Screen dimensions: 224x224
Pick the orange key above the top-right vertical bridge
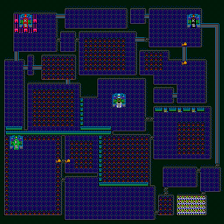click(x=184, y=44)
